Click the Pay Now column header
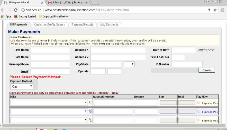The image size is (227, 130). (207, 97)
